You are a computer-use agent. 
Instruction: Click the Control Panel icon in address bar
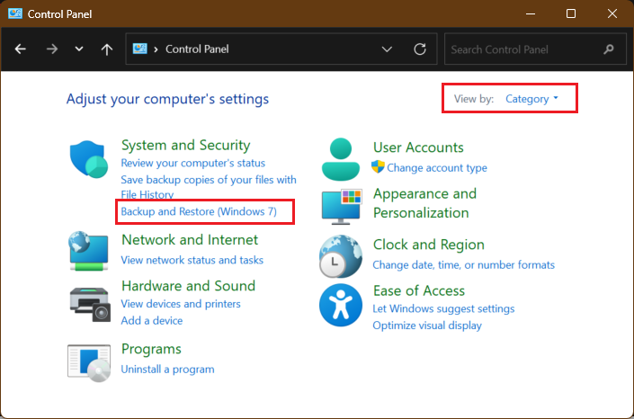pyautogui.click(x=140, y=49)
